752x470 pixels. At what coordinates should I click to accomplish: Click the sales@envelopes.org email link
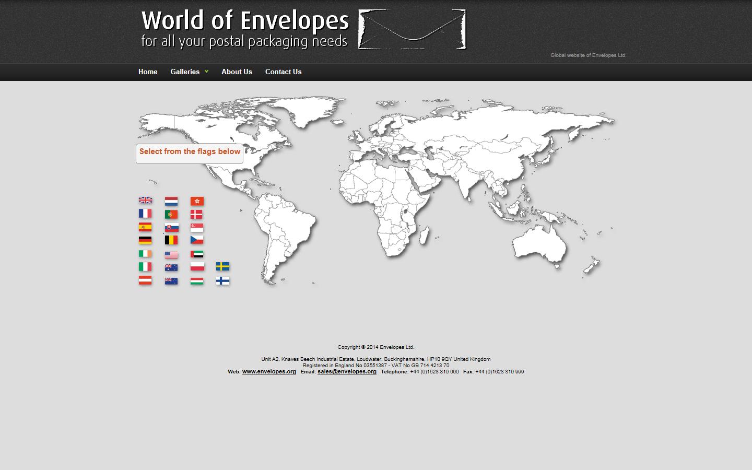346,372
